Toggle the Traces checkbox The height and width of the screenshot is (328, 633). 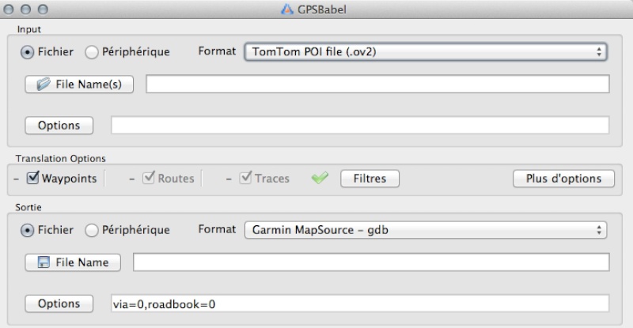pos(245,178)
